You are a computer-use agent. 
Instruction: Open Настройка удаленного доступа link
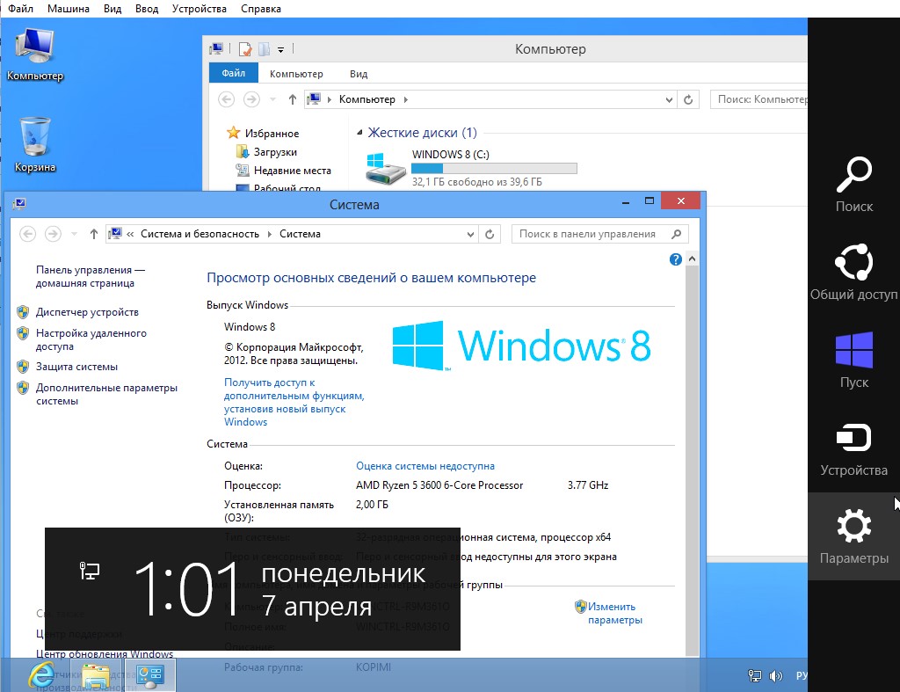[91, 339]
